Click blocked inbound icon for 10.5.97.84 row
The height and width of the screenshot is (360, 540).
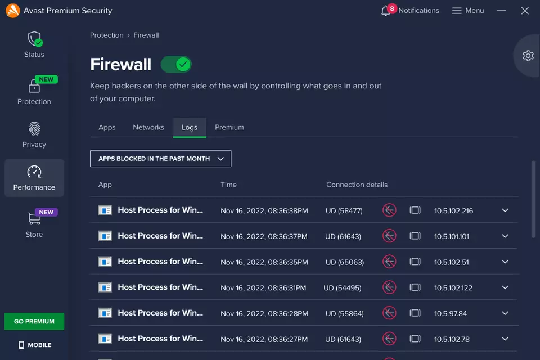click(389, 313)
